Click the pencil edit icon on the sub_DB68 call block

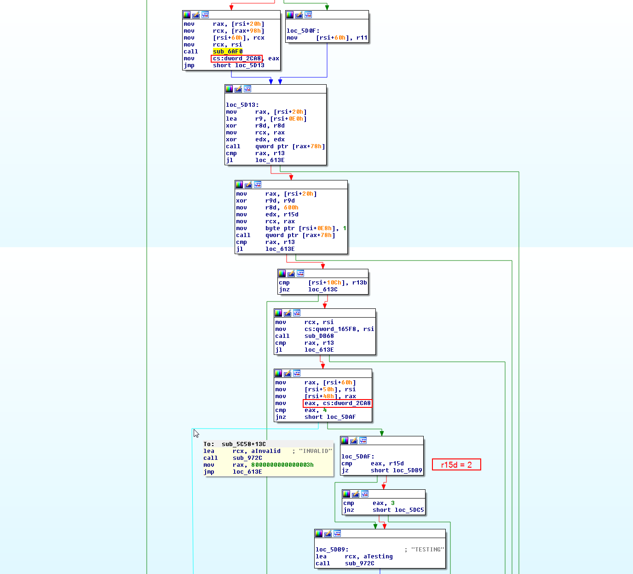tap(288, 313)
